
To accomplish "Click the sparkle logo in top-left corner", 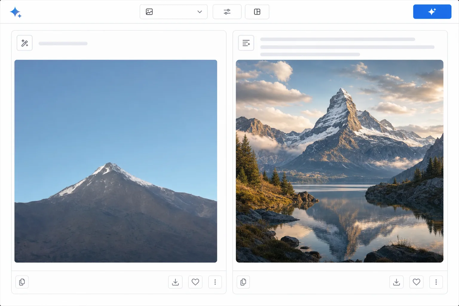I will 16,12.
